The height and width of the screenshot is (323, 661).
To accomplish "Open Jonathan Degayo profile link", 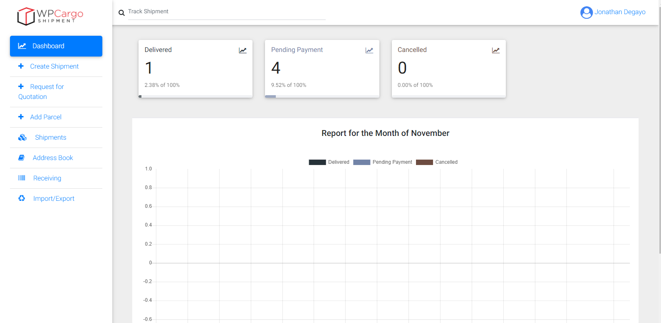I will (619, 12).
